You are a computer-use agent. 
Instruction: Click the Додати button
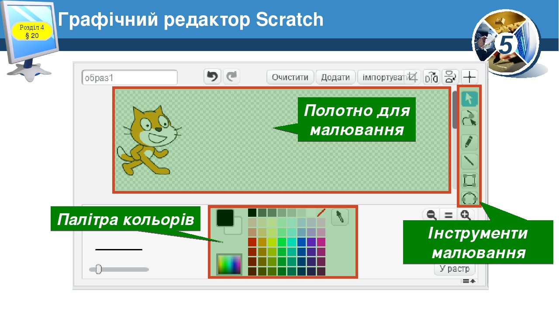pos(335,77)
